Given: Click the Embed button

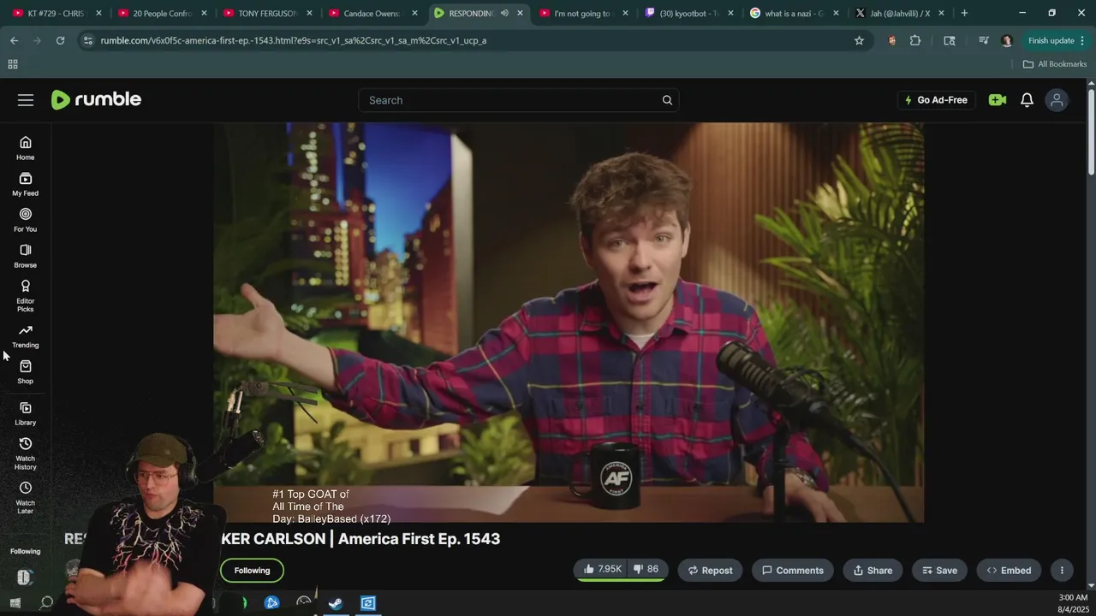Looking at the screenshot, I should (x=1009, y=570).
